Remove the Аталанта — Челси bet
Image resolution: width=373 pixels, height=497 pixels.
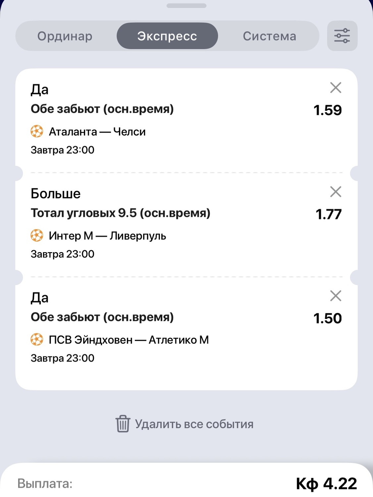(336, 88)
